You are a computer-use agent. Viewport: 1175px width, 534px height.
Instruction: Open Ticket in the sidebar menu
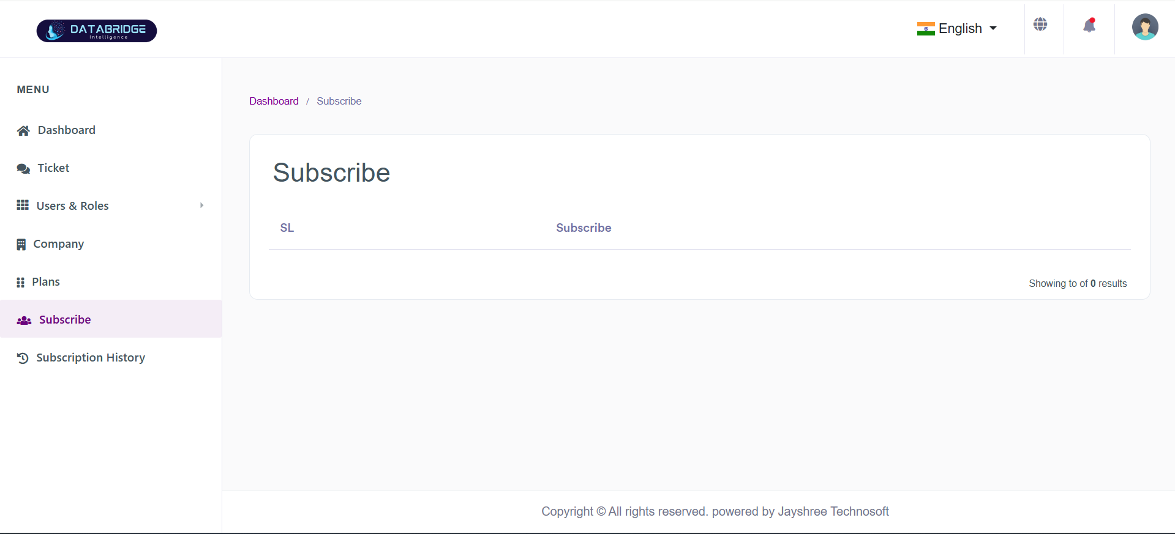pos(53,168)
